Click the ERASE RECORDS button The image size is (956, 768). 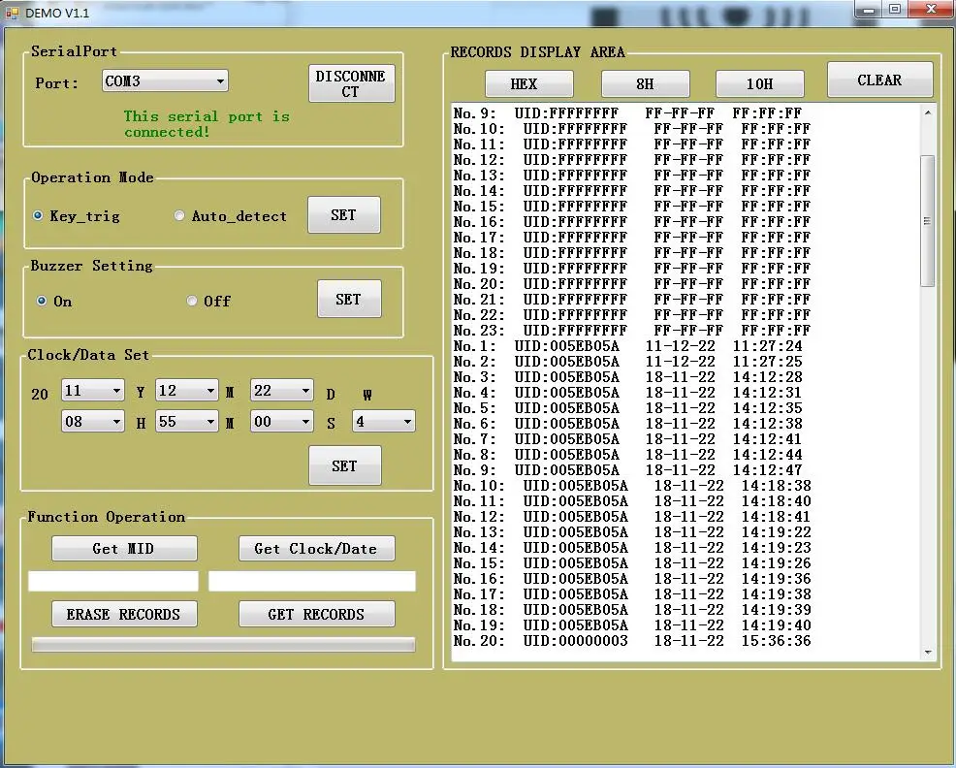point(124,614)
